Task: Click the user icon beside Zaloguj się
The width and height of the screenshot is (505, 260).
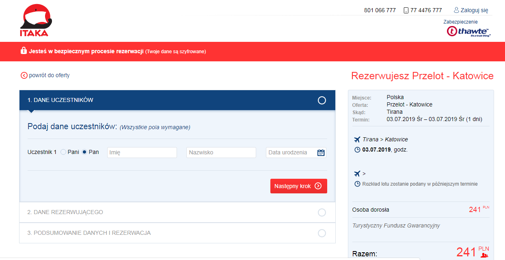Action: pyautogui.click(x=456, y=10)
